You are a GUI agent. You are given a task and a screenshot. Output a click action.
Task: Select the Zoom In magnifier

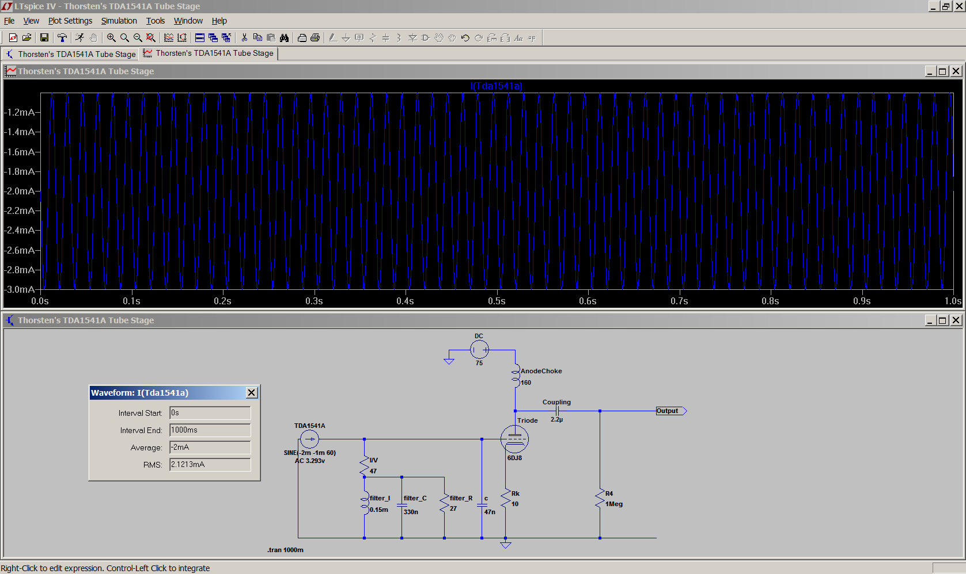[111, 38]
